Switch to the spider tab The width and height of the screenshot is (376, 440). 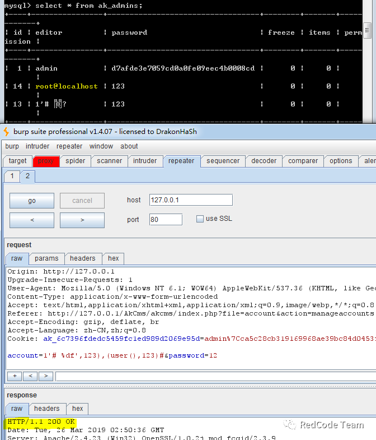pyautogui.click(x=75, y=161)
